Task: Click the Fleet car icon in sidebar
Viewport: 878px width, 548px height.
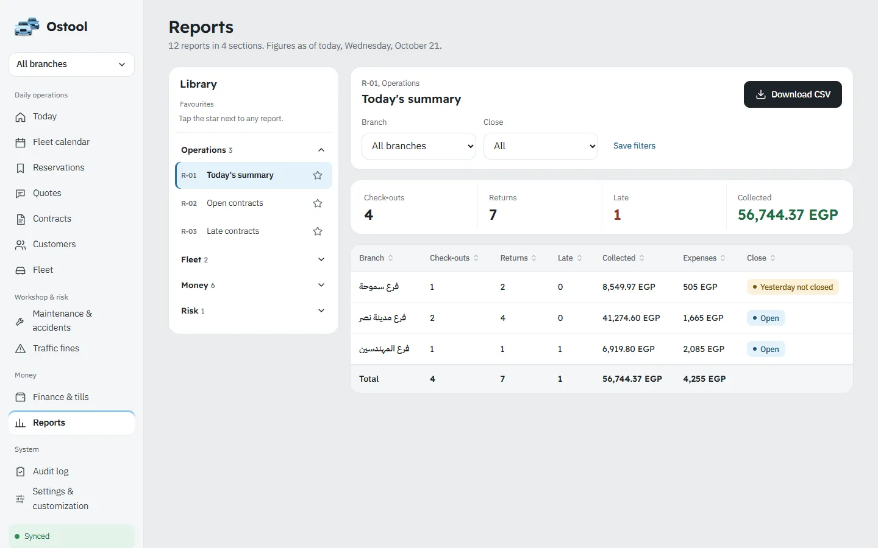Action: tap(21, 270)
